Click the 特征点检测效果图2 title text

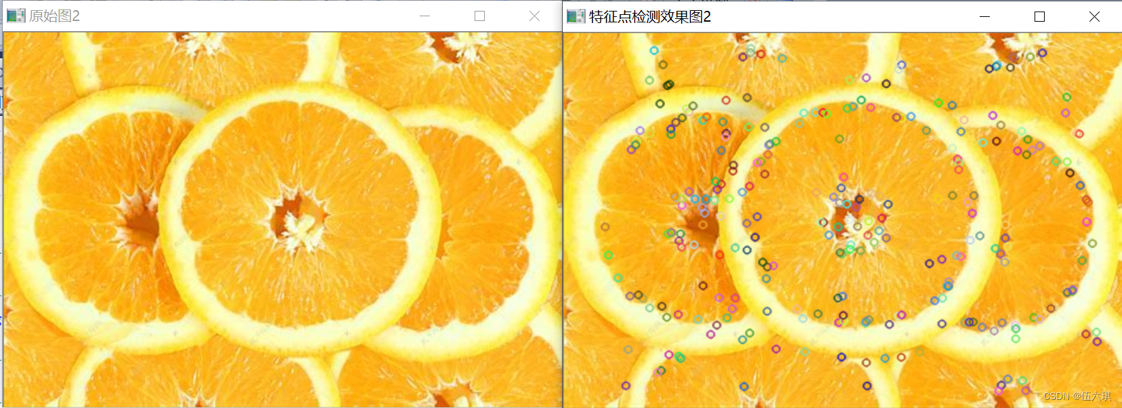pos(649,16)
